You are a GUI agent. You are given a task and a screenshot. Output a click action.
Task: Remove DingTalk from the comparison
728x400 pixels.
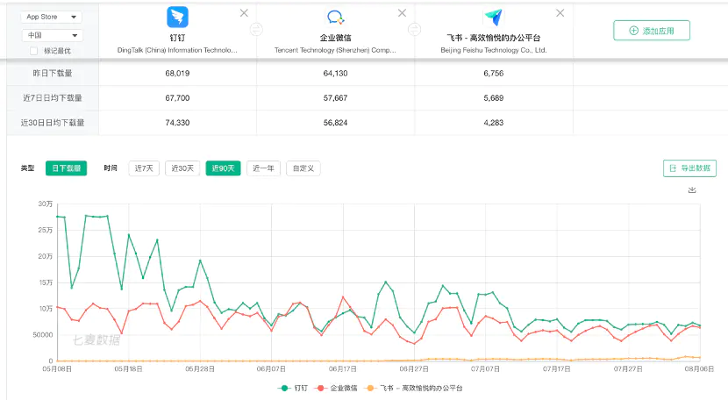click(x=244, y=13)
